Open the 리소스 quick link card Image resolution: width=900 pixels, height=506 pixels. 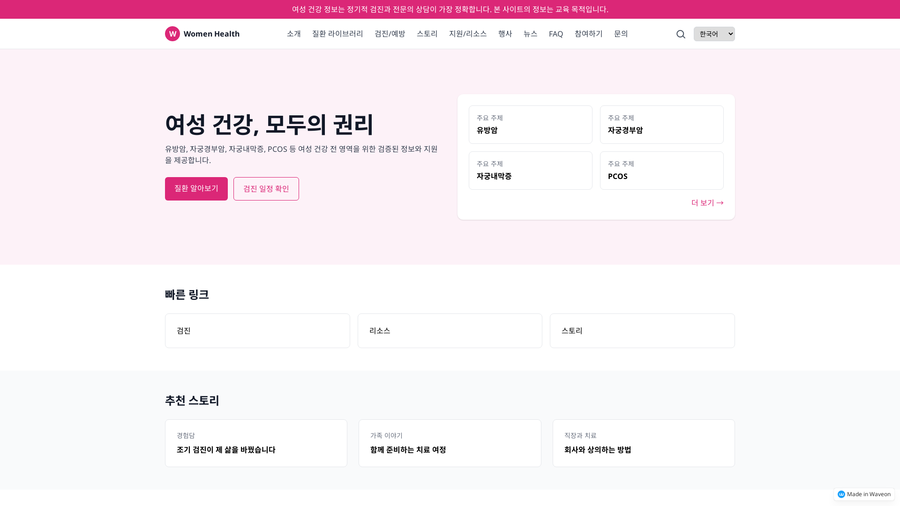point(450,330)
